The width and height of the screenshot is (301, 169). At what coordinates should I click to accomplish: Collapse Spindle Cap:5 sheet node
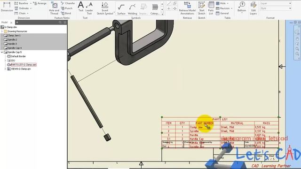pyautogui.click(x=2, y=52)
